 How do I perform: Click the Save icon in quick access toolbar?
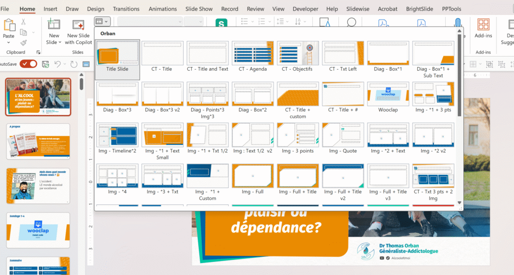[x=46, y=64]
